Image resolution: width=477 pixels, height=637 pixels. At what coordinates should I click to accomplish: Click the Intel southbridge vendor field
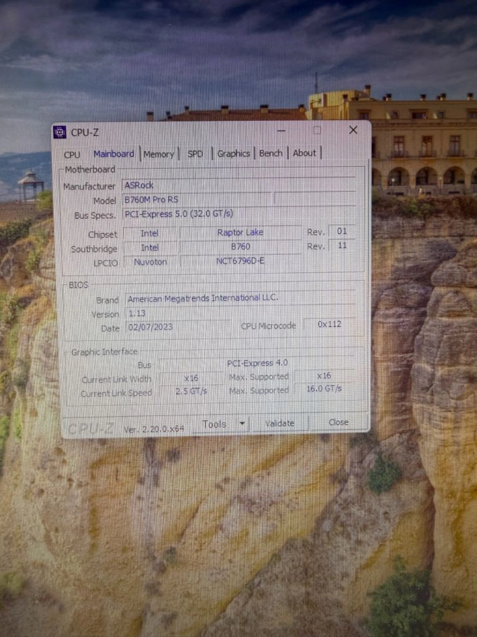coord(150,248)
